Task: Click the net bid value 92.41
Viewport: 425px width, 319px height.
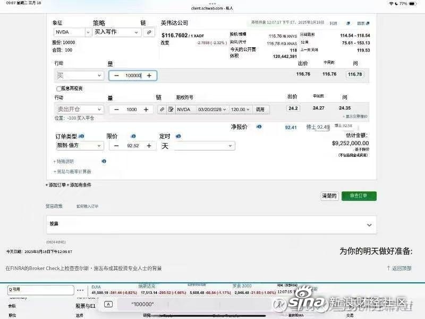Action: [291, 127]
